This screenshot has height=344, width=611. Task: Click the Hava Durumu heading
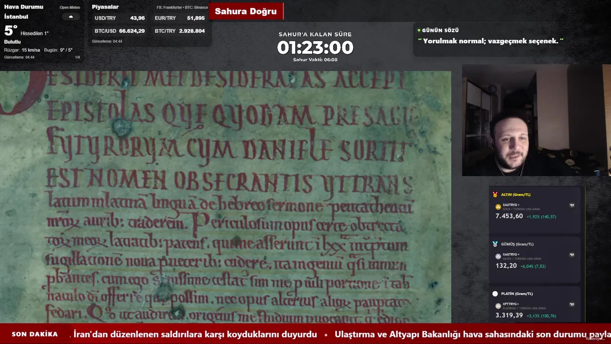coord(23,7)
